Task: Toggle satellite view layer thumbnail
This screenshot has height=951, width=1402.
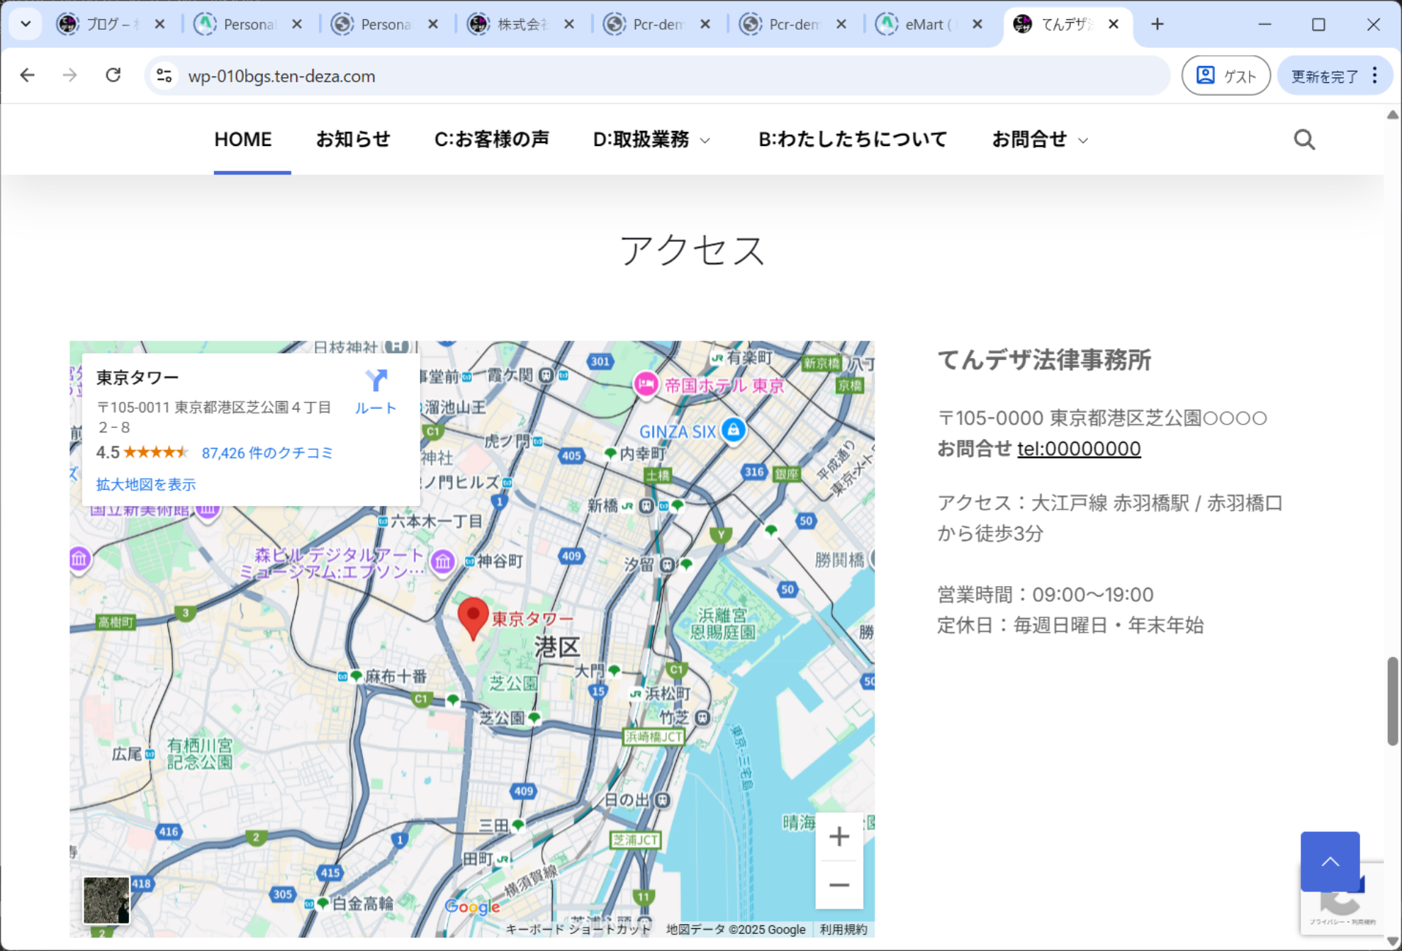Action: coord(106,900)
